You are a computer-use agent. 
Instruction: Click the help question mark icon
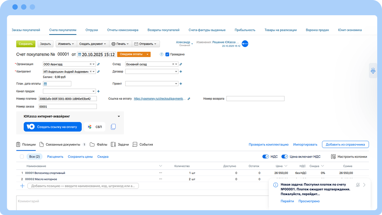tap(162, 54)
